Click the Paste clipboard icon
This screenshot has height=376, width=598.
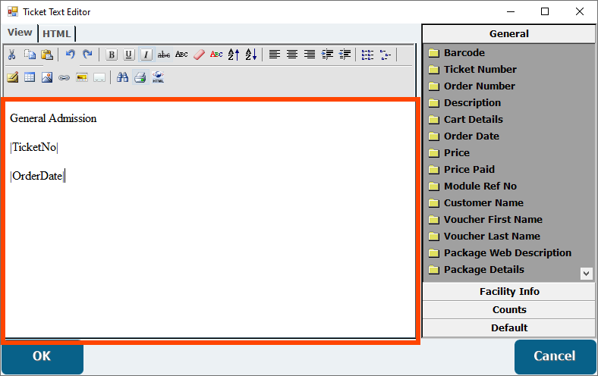pos(47,55)
